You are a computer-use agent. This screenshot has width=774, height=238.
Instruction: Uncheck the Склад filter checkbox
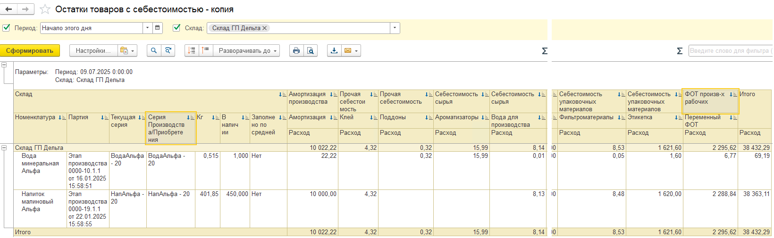pos(177,28)
